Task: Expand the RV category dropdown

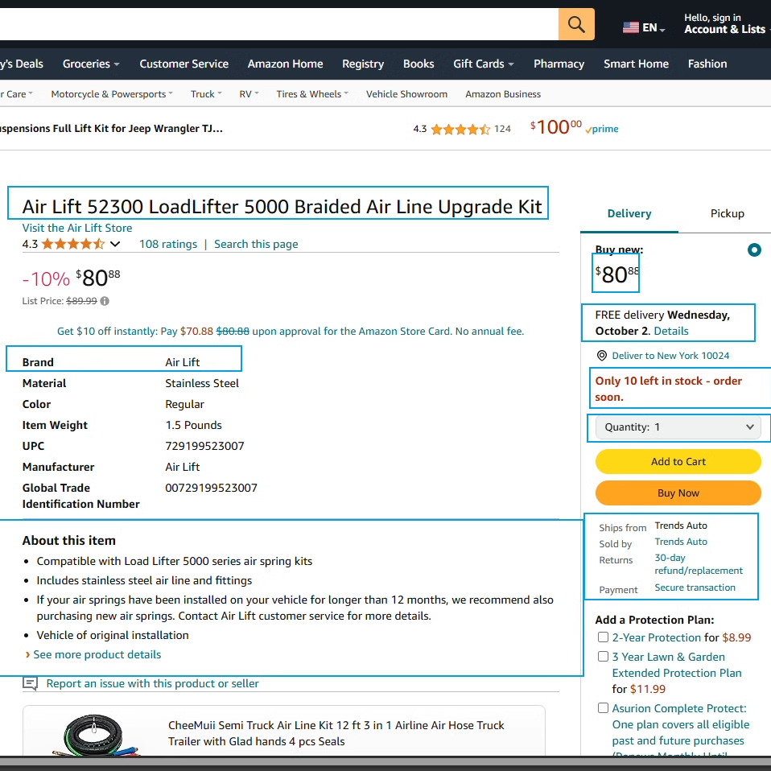Action: click(249, 94)
